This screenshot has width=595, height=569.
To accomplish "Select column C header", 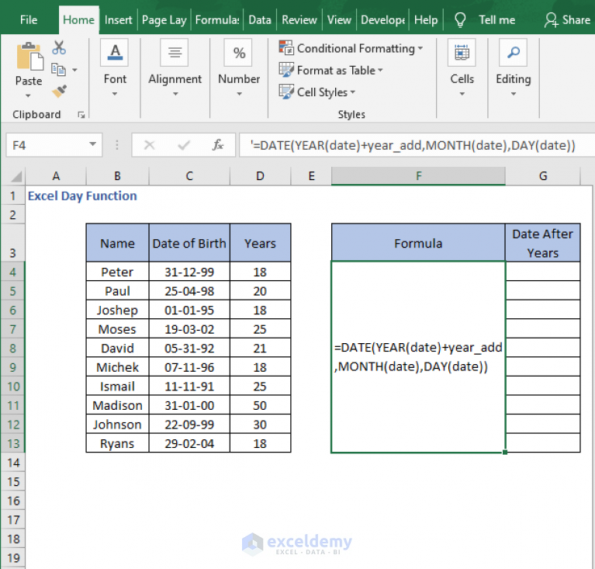I will pos(189,176).
